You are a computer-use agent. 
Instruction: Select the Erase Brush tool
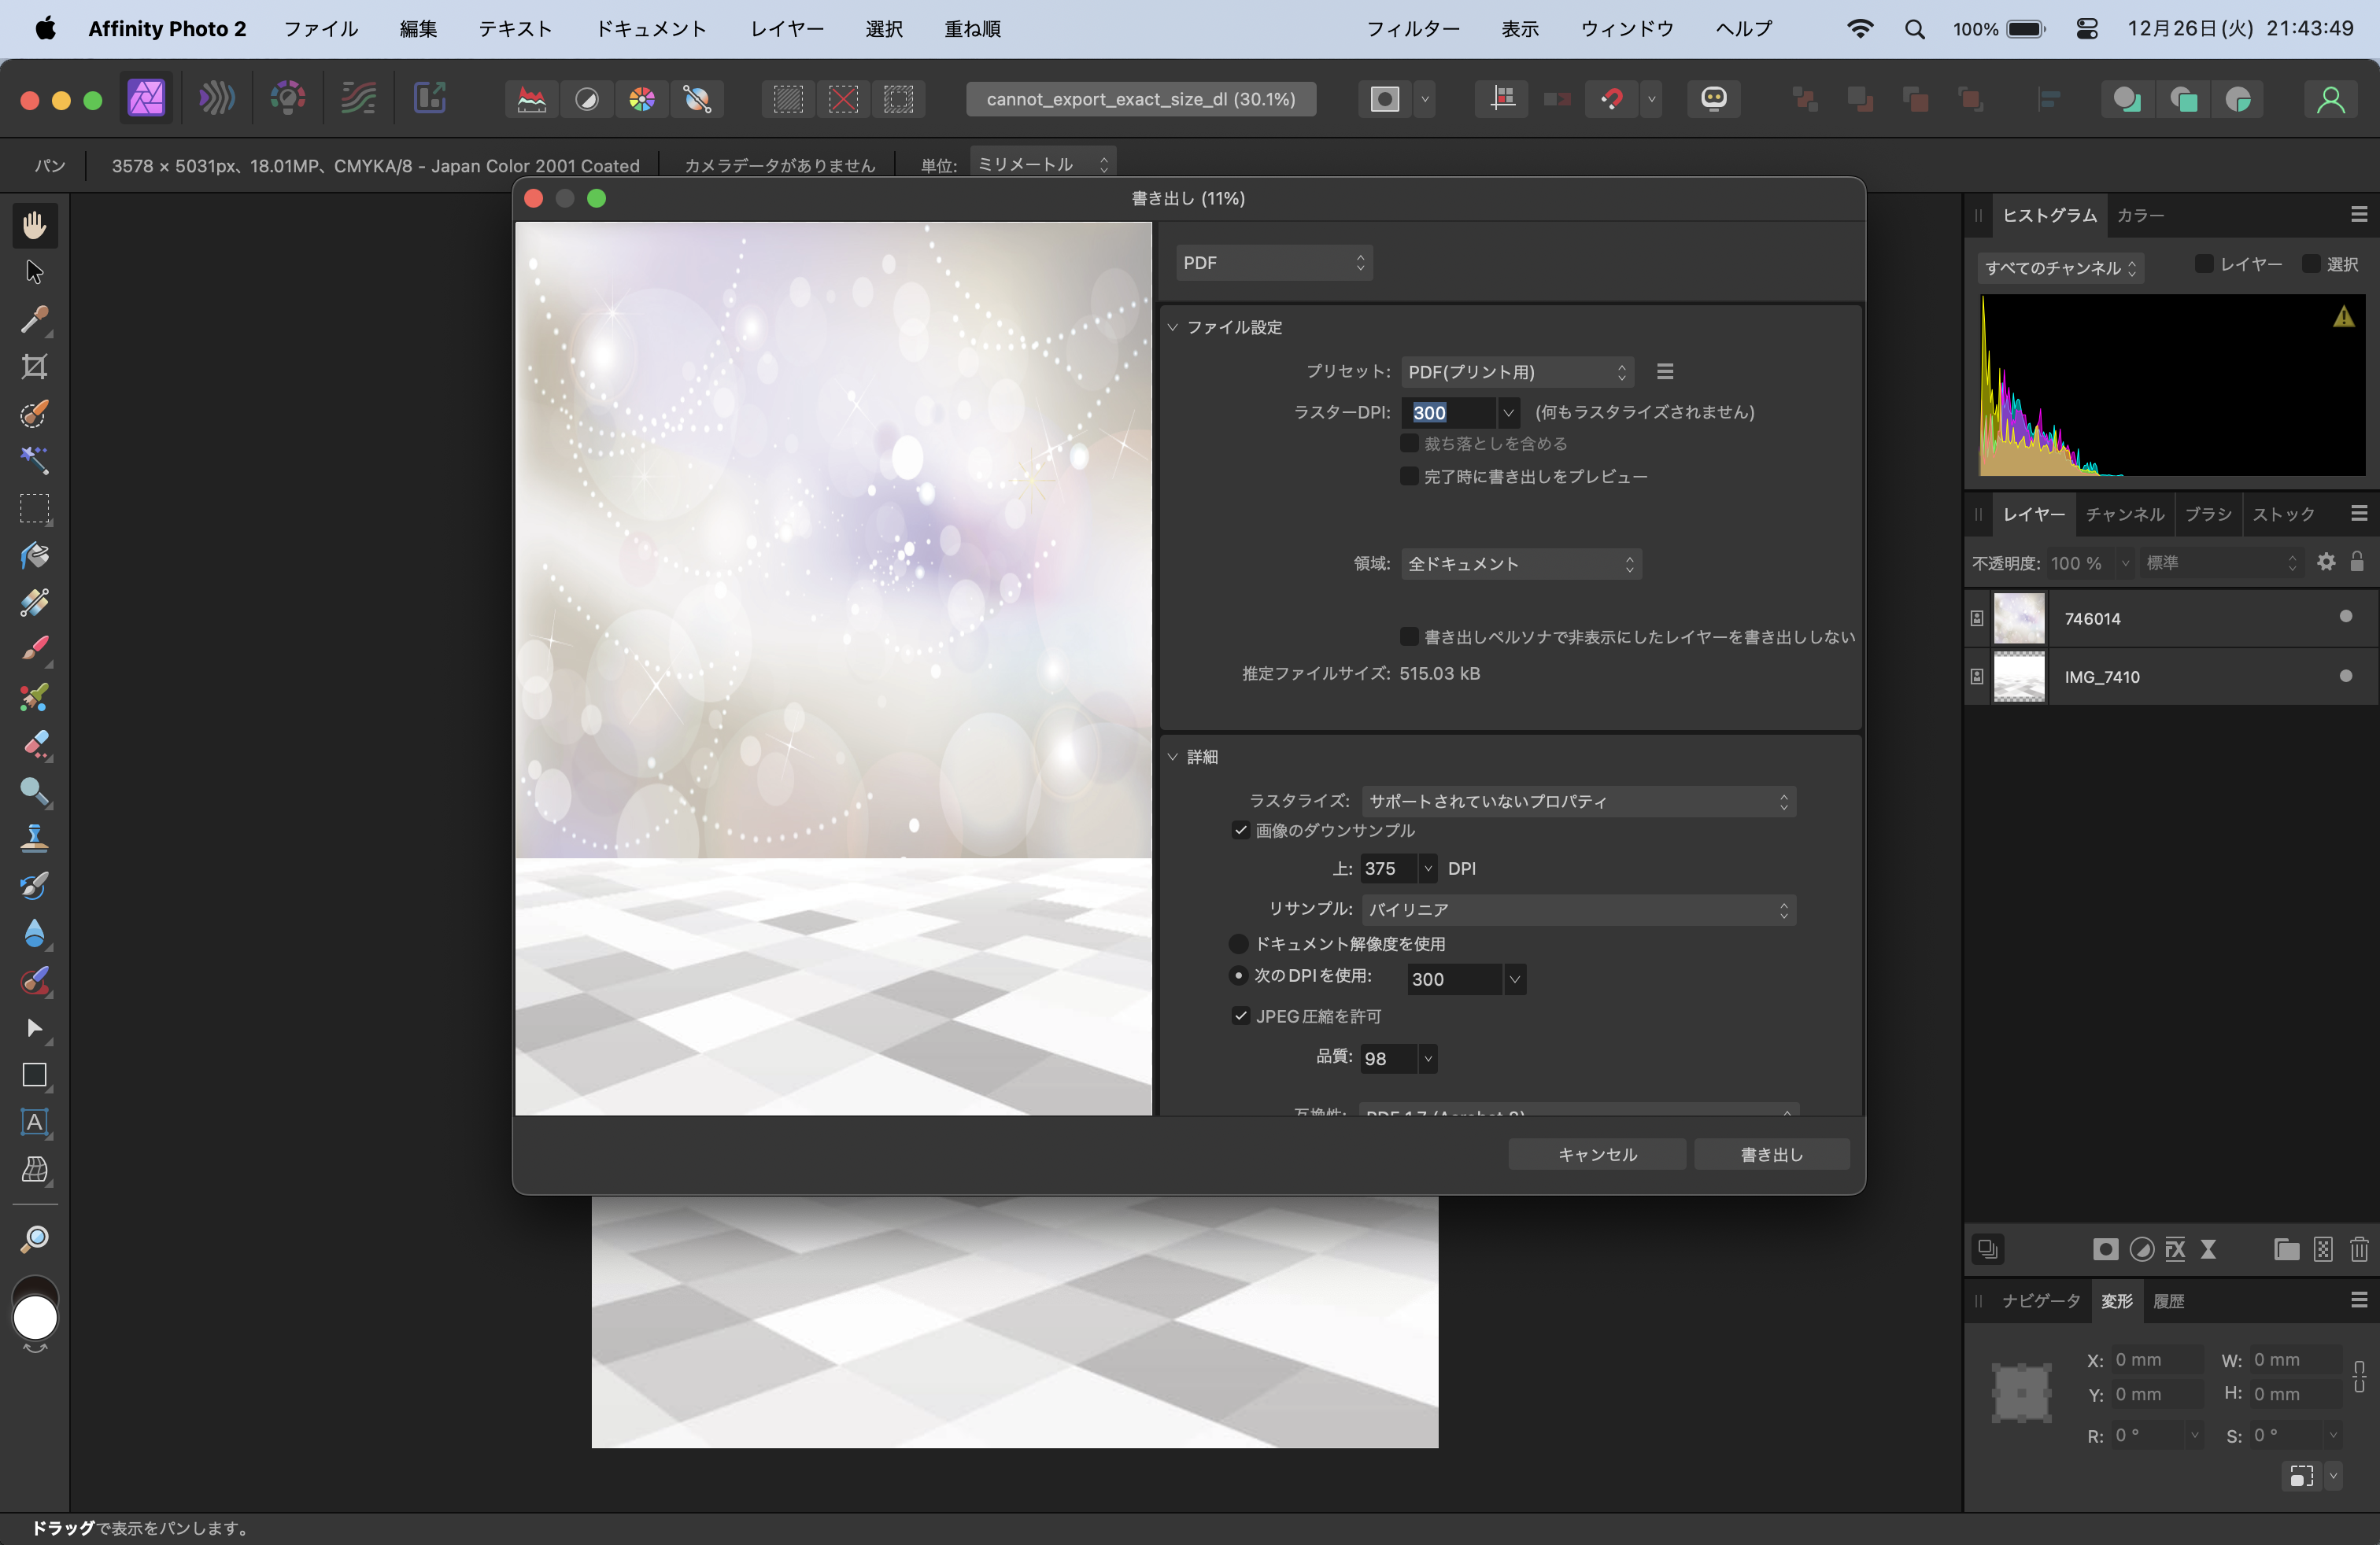(35, 744)
